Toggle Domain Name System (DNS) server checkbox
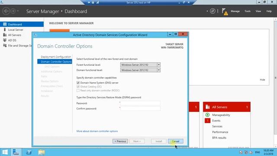Screen dimensions: 277x156 78,83
